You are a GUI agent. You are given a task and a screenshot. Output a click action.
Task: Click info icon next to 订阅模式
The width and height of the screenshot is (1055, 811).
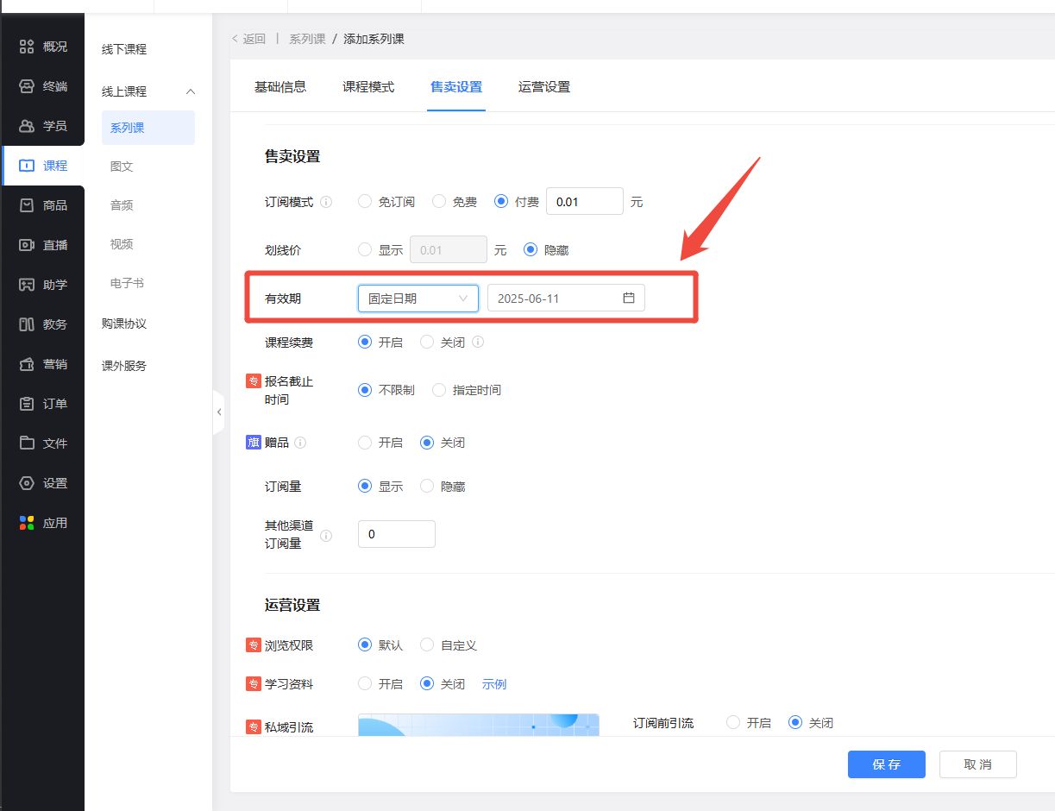pos(326,202)
